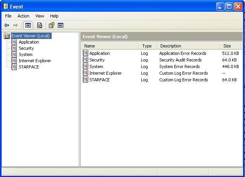The height and width of the screenshot is (177, 245).
Task: Open the Help toolbar icon with question mark
Action: tap(52, 25)
